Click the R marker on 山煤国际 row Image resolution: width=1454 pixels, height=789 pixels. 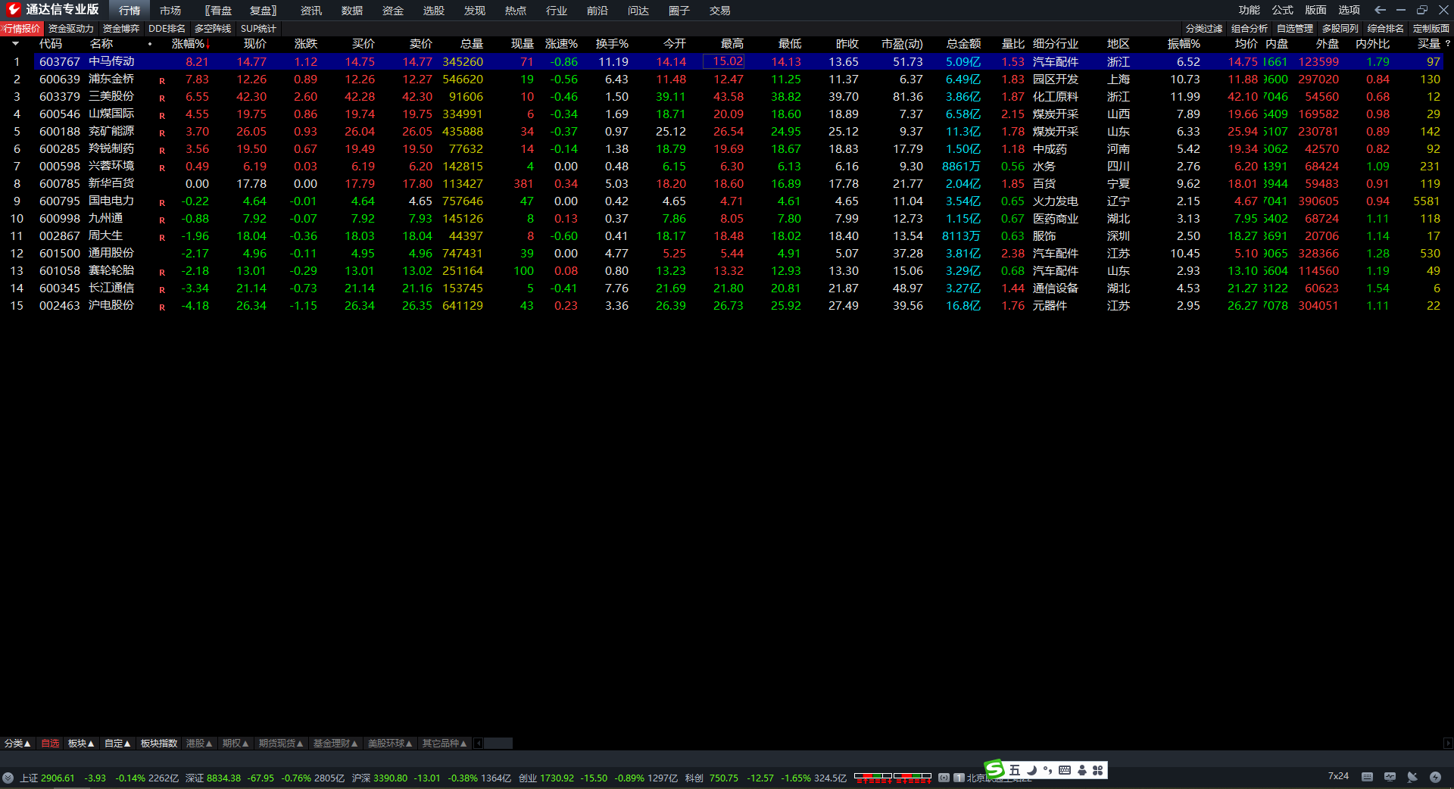coord(162,116)
